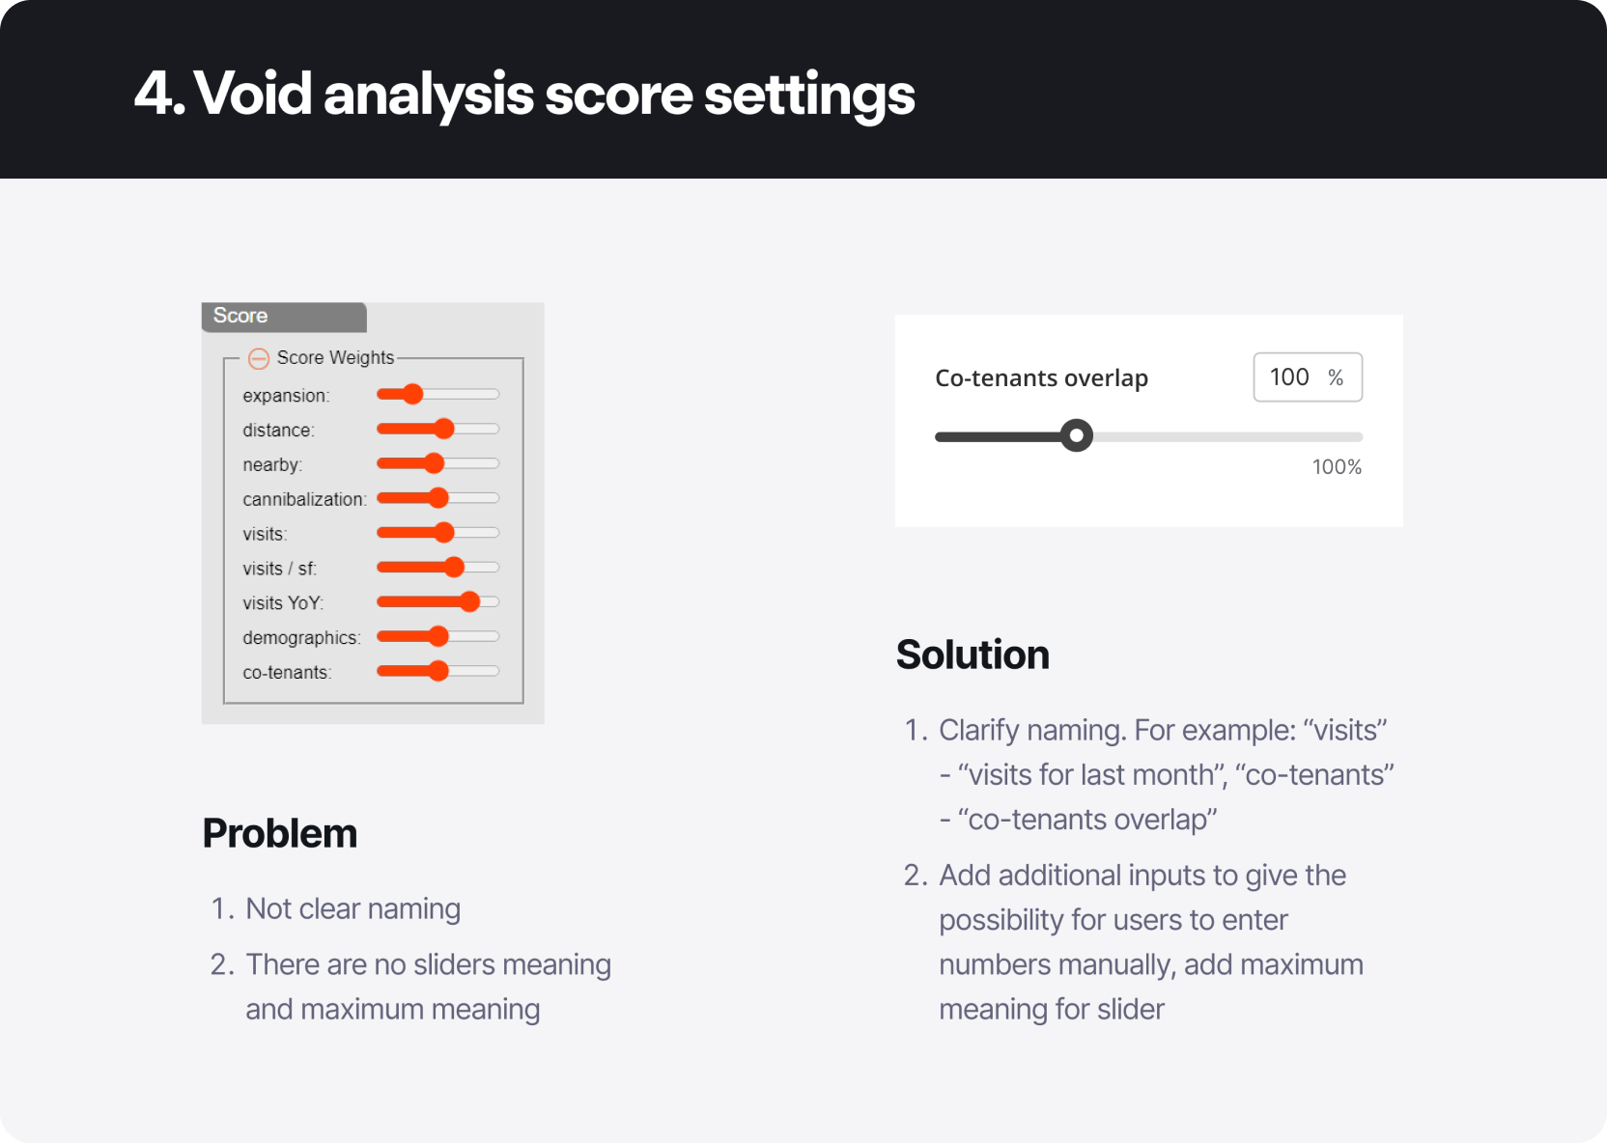Click the 100% maximum label under the slider
The image size is (1607, 1143).
click(x=1336, y=466)
